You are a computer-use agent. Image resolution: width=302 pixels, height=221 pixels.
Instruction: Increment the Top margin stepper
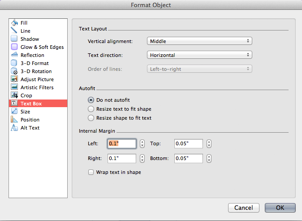[209, 142]
